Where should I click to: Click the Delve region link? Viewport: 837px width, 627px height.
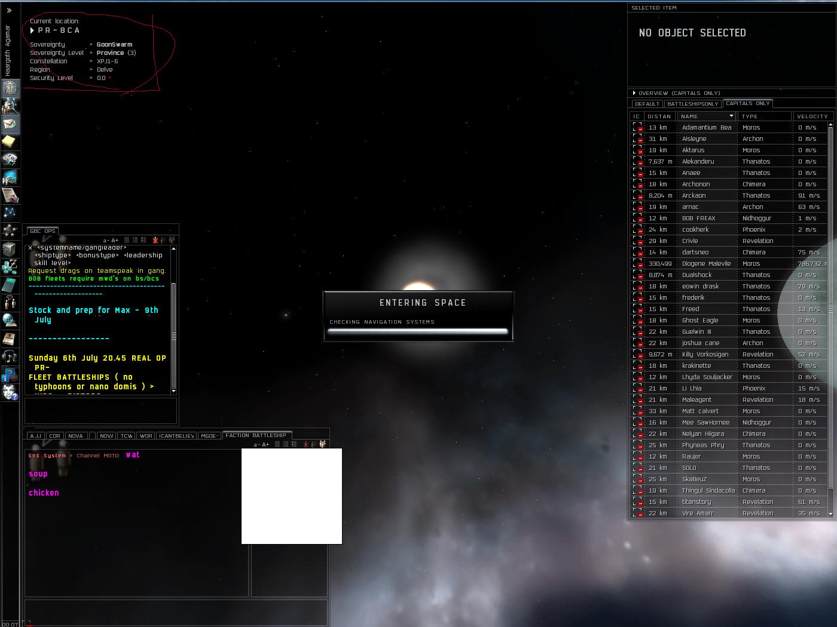point(105,70)
